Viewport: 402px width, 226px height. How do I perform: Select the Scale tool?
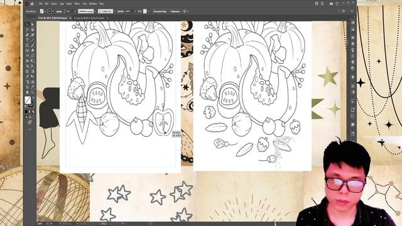(x=32, y=55)
